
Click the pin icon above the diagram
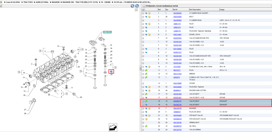(1, 6)
